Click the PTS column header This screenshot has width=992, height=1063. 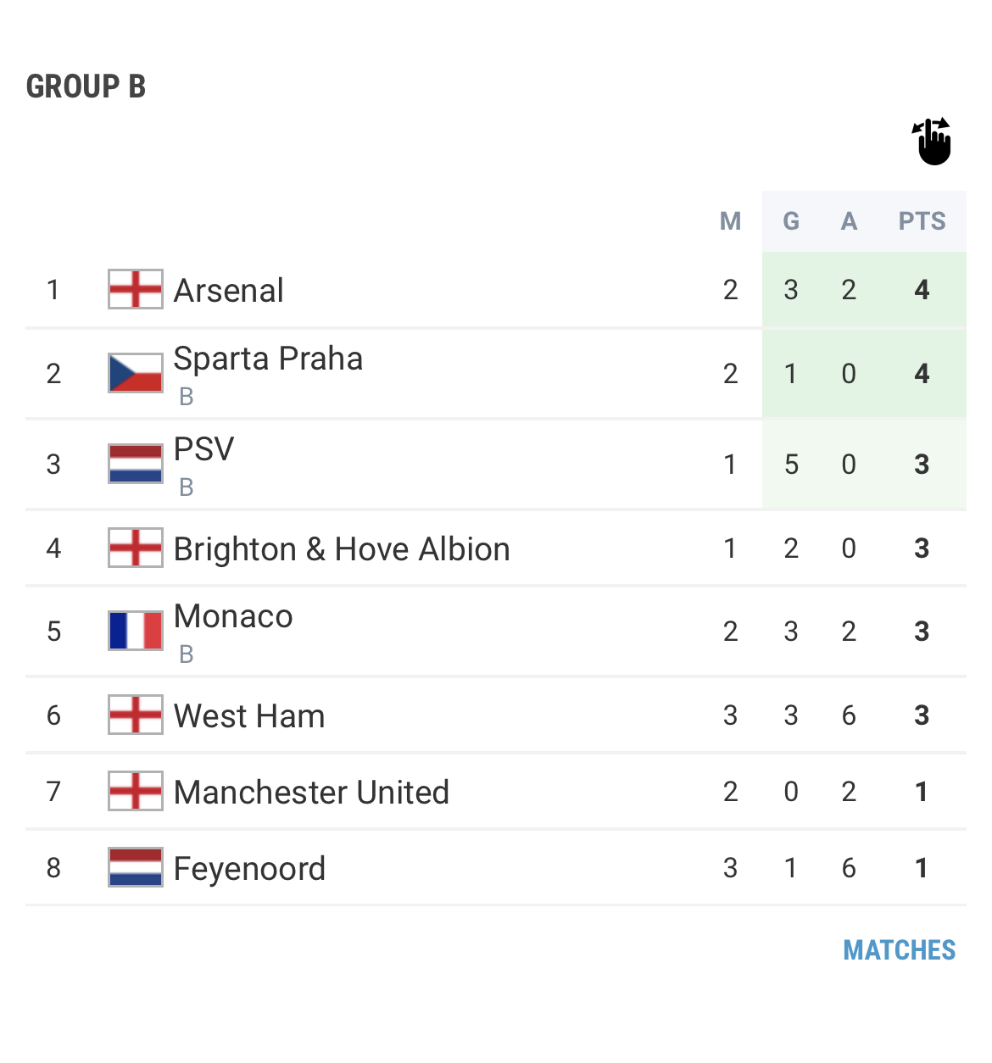click(922, 221)
